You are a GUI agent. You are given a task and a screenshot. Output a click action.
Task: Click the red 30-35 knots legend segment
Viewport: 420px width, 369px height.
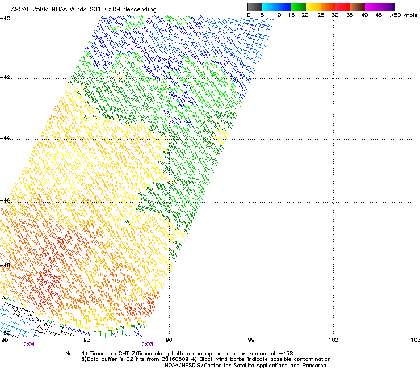click(x=343, y=7)
